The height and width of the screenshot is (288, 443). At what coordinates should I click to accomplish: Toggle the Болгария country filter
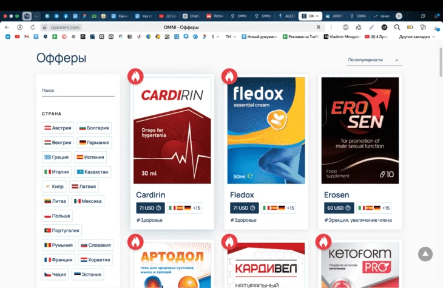[x=94, y=128]
